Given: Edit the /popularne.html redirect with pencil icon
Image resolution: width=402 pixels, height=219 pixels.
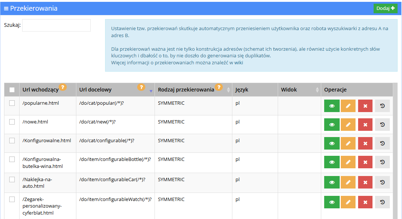Looking at the screenshot, I should [348, 106].
